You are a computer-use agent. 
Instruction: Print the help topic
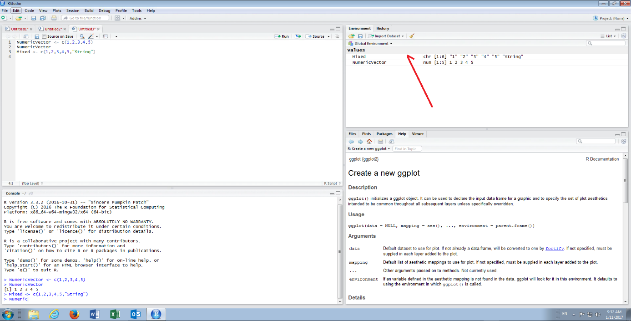click(x=381, y=142)
